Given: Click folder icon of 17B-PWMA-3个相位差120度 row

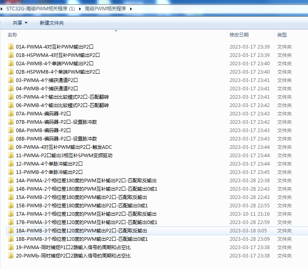Looking at the screenshot, I should 11,222.
